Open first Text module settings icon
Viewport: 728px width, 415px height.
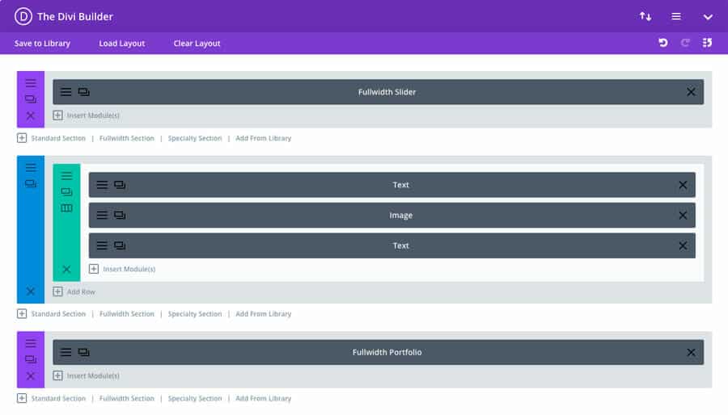[102, 185]
